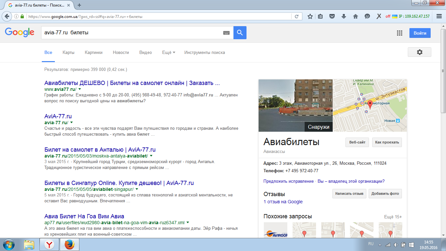Click the Добавить фото button
Screen dimensions: 446x251
385,193
